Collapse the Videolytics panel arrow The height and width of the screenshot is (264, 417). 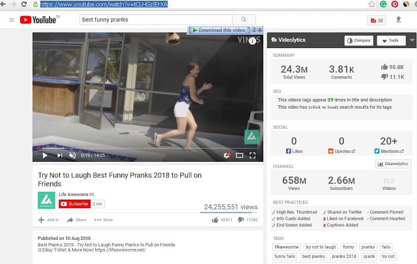(412, 40)
